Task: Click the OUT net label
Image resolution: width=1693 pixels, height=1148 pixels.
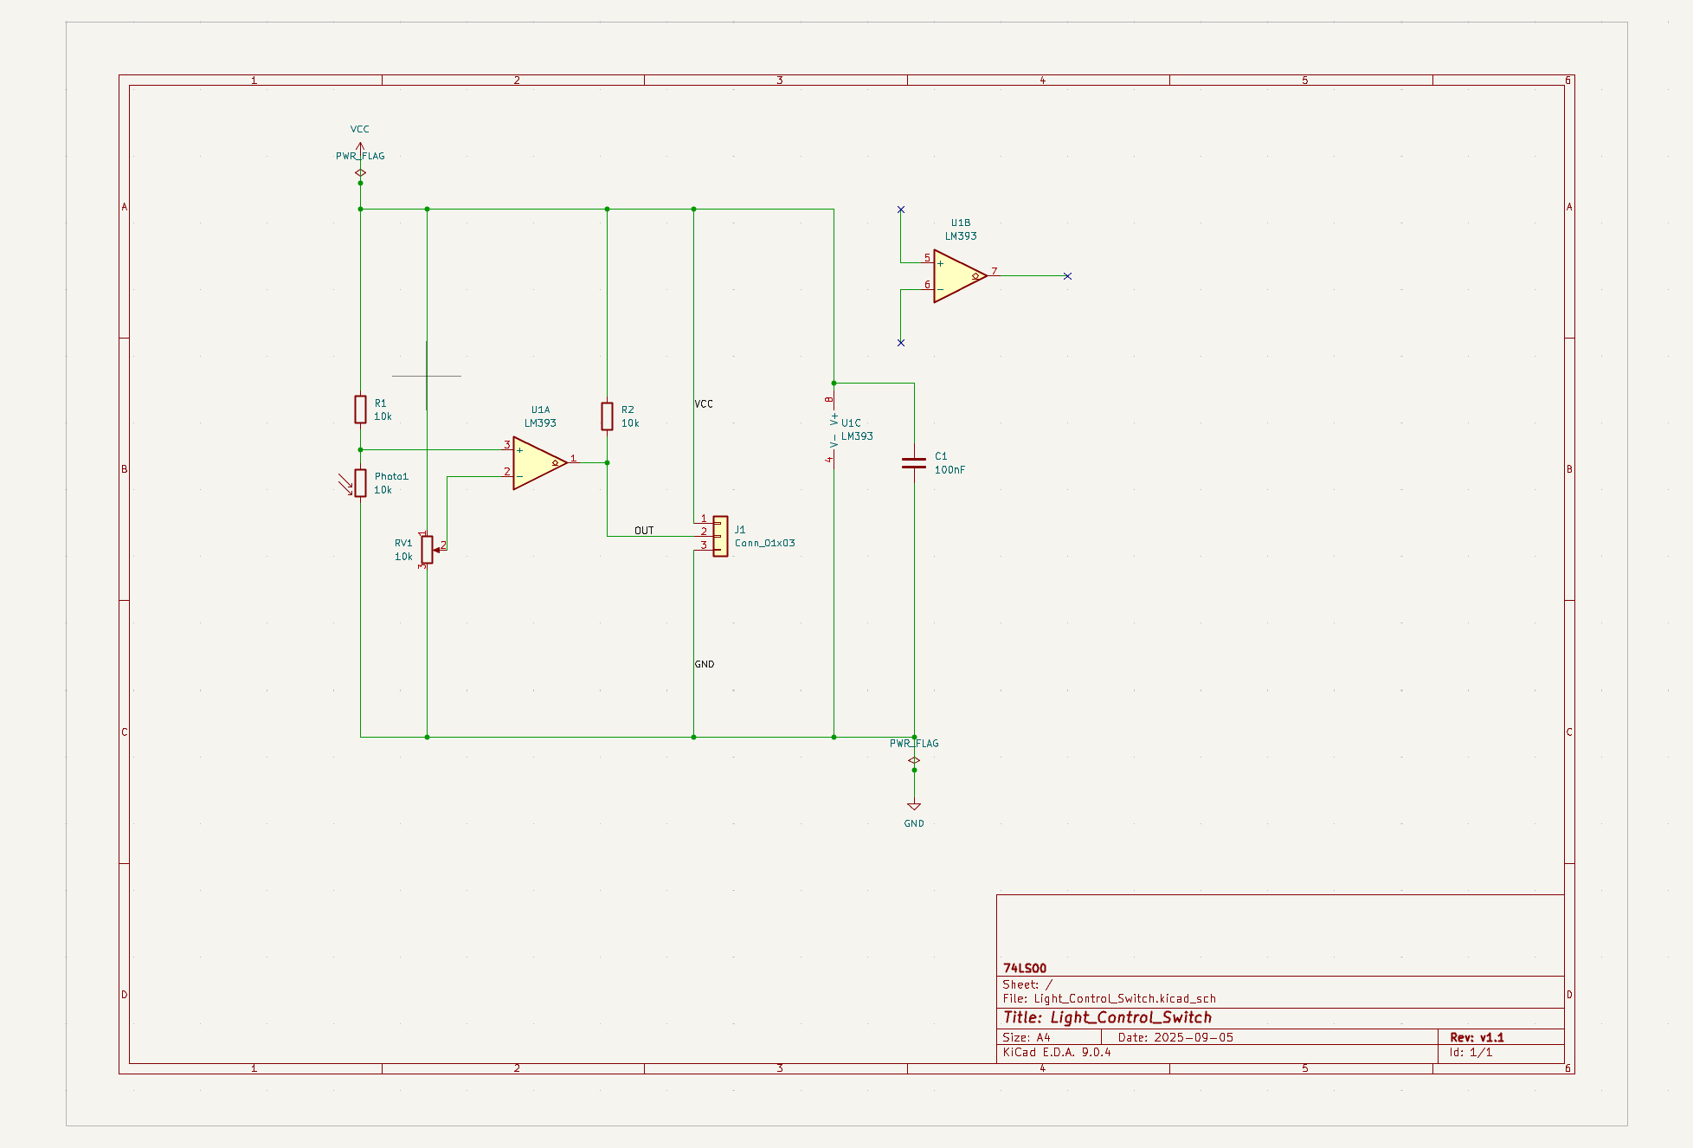Action: 644,531
